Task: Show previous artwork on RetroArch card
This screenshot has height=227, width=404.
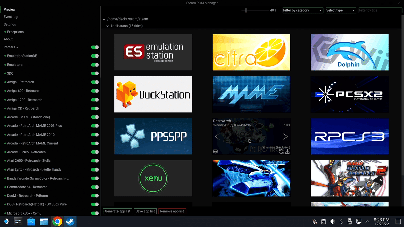Action: pyautogui.click(x=217, y=136)
